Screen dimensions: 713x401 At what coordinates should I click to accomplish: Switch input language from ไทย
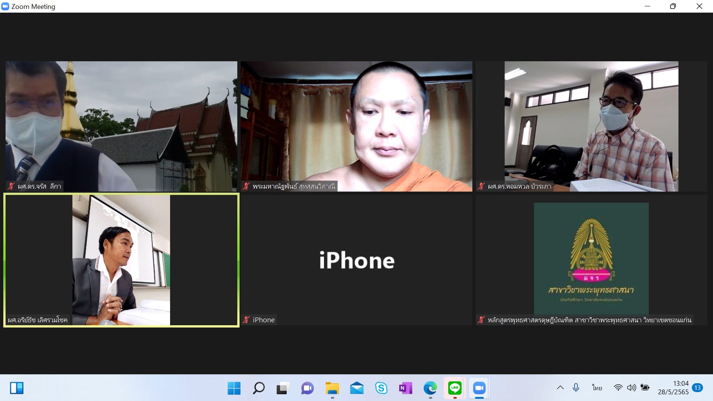(597, 388)
